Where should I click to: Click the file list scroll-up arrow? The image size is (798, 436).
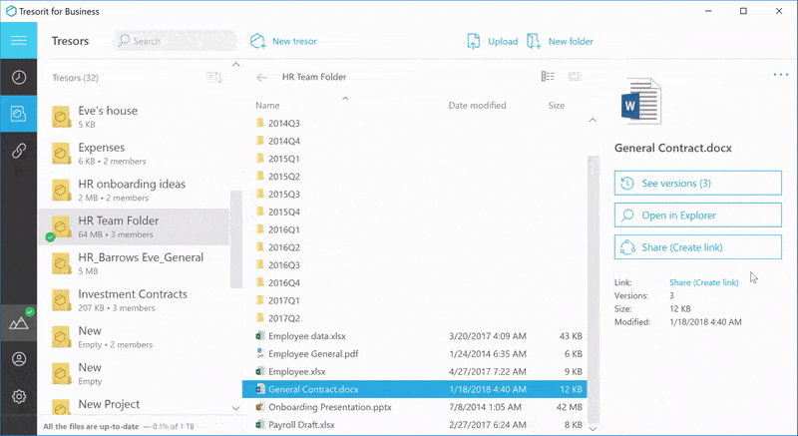(593, 120)
